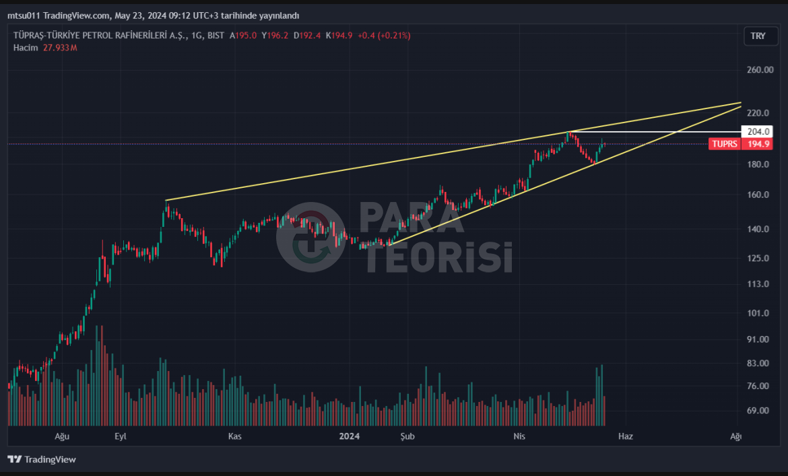788x476 pixels.
Task: Click the 140.0 price axis value
Action: 758,229
